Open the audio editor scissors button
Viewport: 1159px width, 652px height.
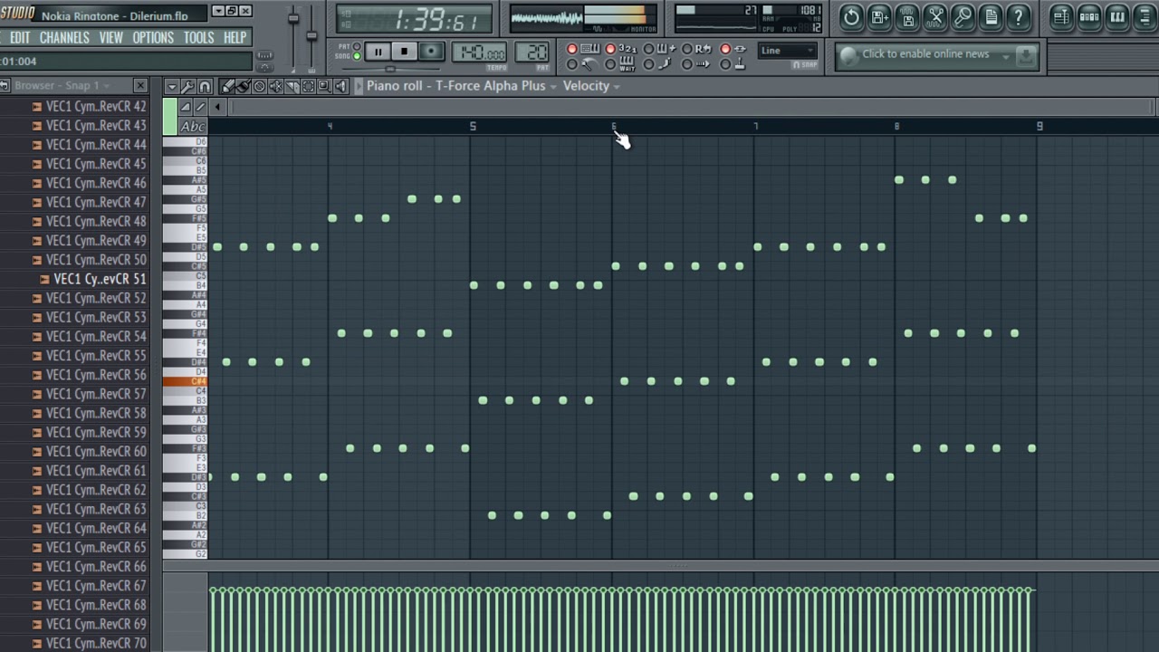point(935,16)
